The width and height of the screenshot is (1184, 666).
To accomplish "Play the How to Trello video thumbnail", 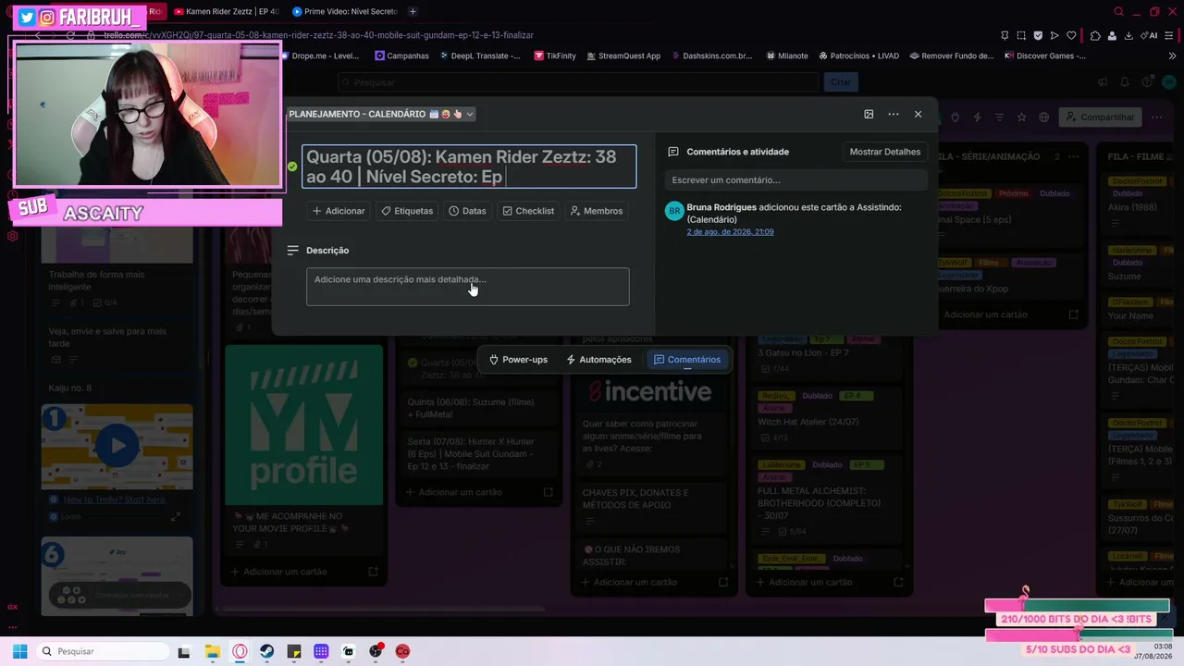I will click(x=117, y=446).
